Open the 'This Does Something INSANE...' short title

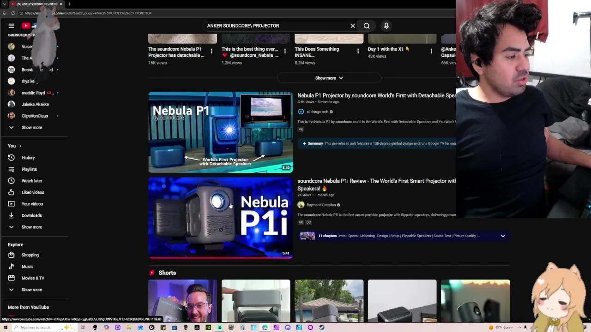pyautogui.click(x=317, y=52)
